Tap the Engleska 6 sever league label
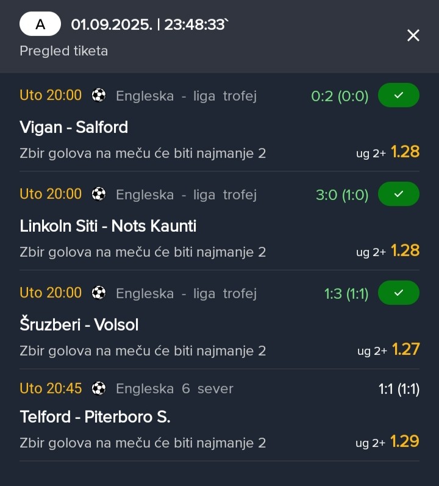 point(174,388)
